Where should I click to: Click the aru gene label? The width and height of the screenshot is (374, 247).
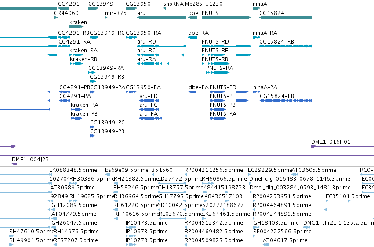tap(141, 13)
